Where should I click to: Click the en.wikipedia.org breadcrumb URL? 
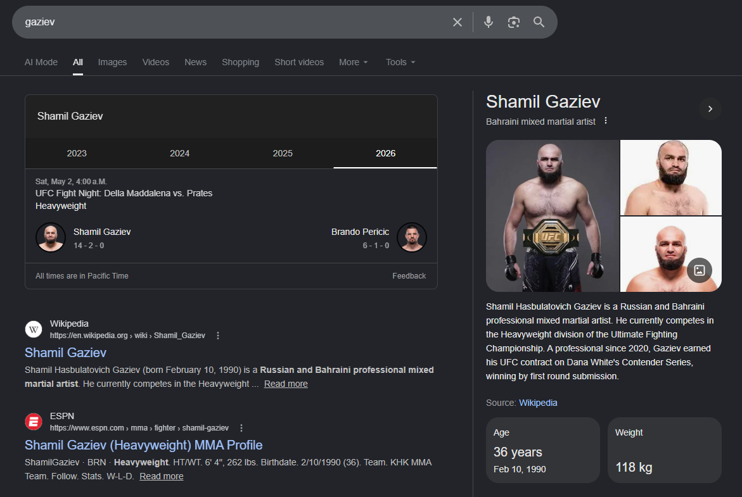click(x=127, y=336)
